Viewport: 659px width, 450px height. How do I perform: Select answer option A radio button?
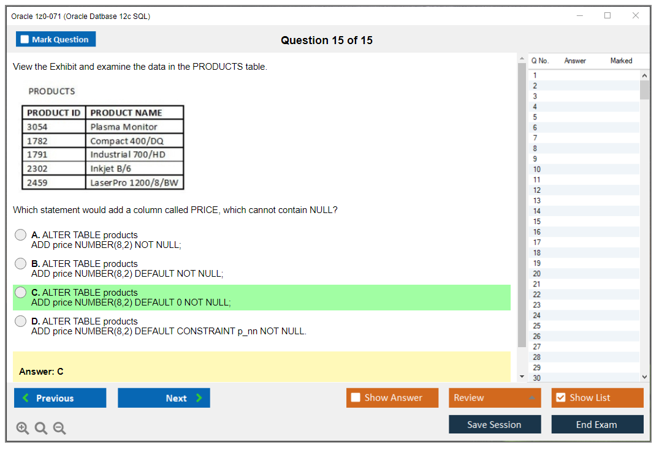coord(21,235)
